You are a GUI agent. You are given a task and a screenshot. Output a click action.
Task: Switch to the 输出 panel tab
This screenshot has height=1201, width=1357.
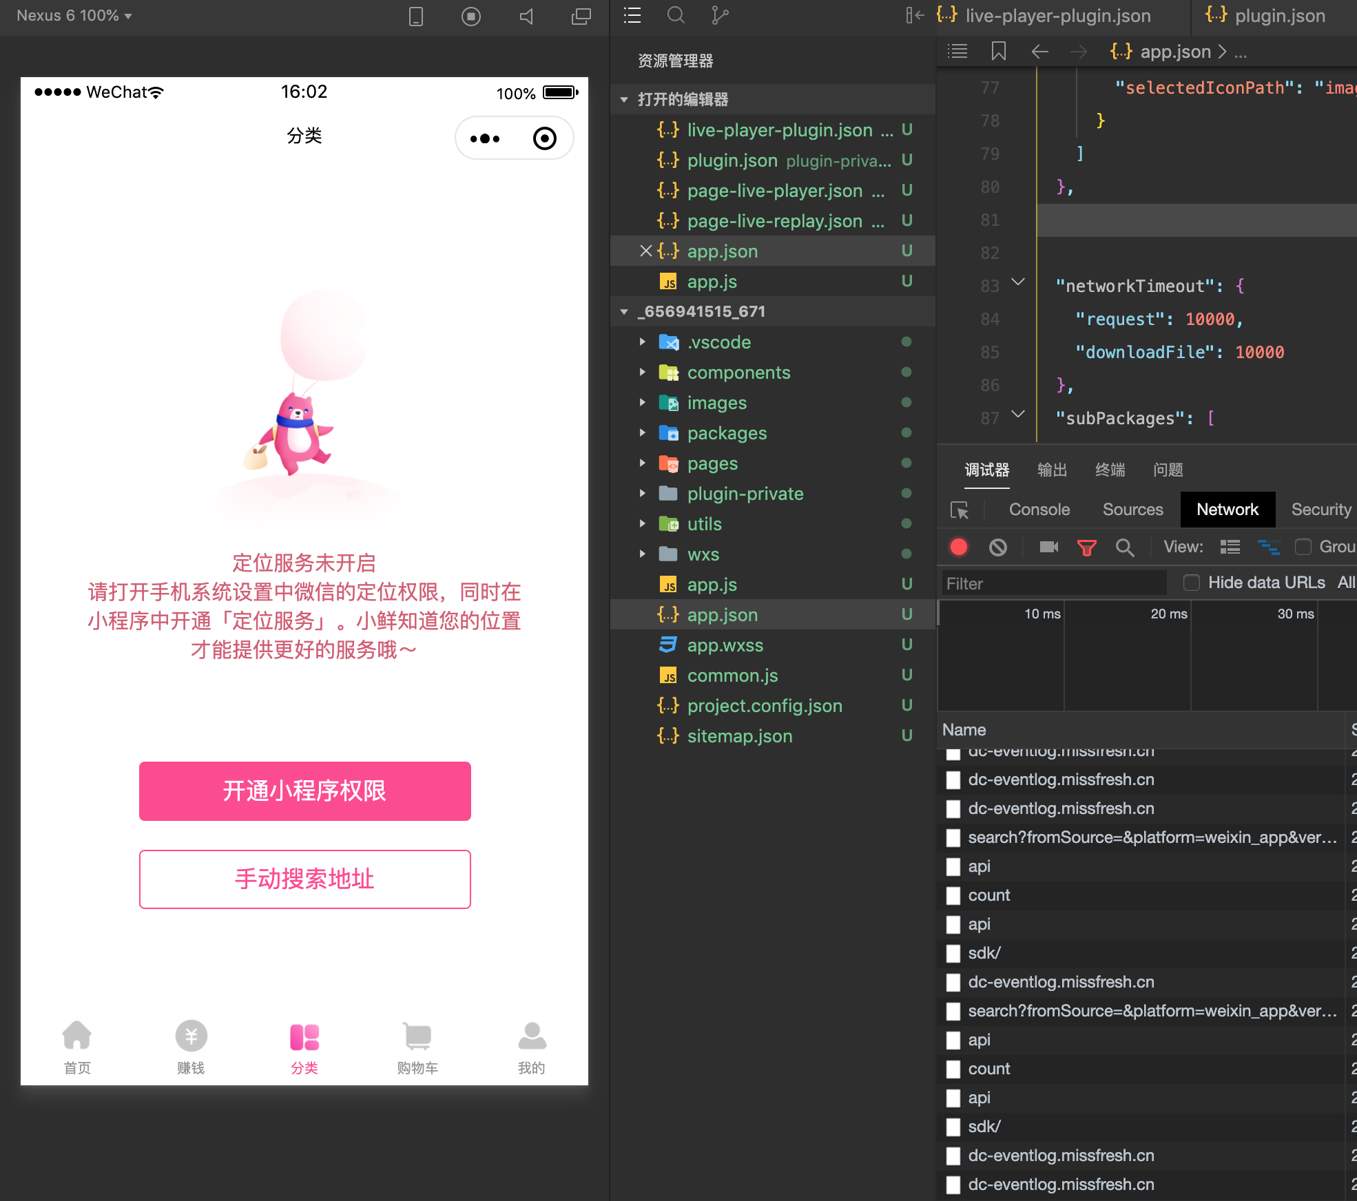[x=1052, y=470]
